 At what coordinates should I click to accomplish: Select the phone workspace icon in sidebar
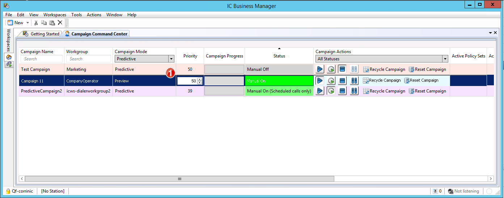tap(9, 64)
